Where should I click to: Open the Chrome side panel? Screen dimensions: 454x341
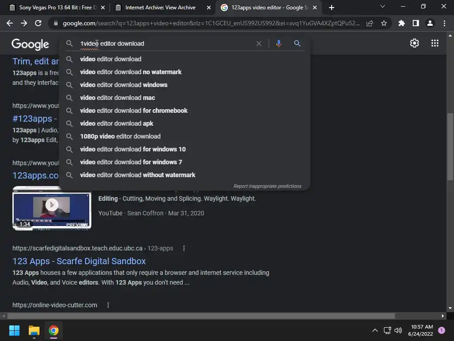tap(416, 23)
